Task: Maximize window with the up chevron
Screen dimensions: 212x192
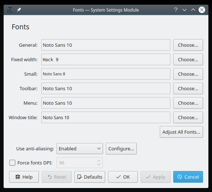Action: (x=193, y=10)
